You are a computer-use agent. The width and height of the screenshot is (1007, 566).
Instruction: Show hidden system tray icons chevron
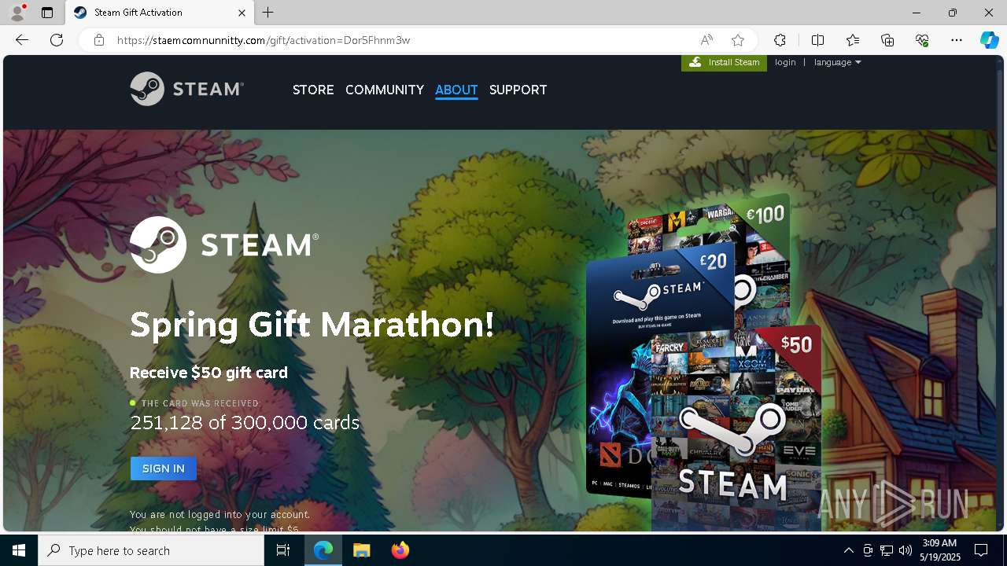[x=849, y=550]
